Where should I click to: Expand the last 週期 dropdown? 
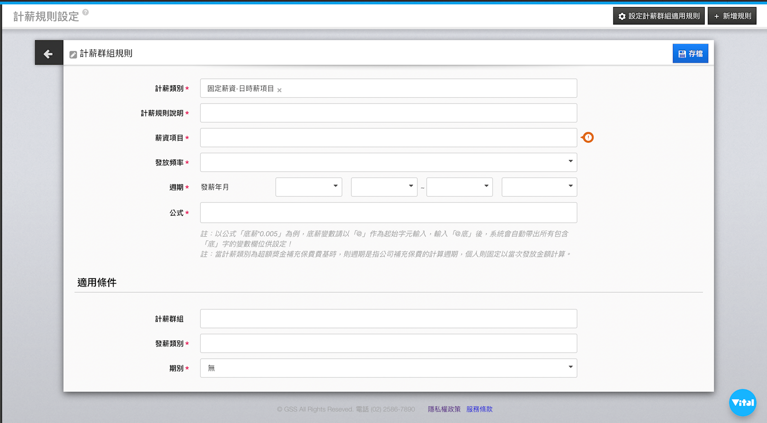(539, 187)
